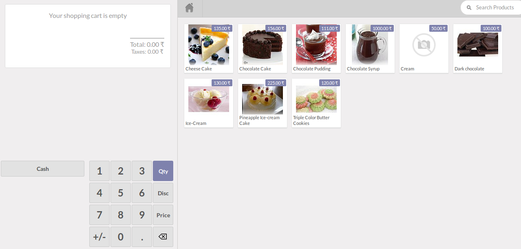The width and height of the screenshot is (521, 249).
Task: Pick Triple Color Butter Cookies
Action: (316, 103)
